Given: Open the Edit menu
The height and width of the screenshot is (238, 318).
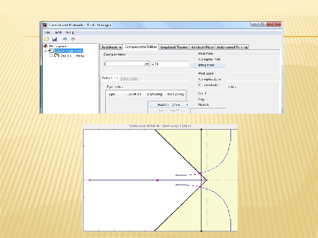Looking at the screenshot, I should click(58, 32).
